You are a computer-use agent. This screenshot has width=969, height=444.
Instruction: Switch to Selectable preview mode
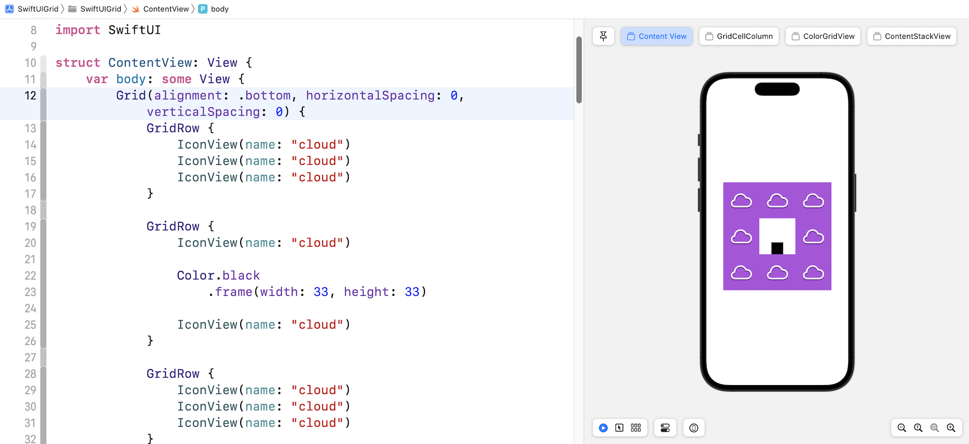coord(619,428)
